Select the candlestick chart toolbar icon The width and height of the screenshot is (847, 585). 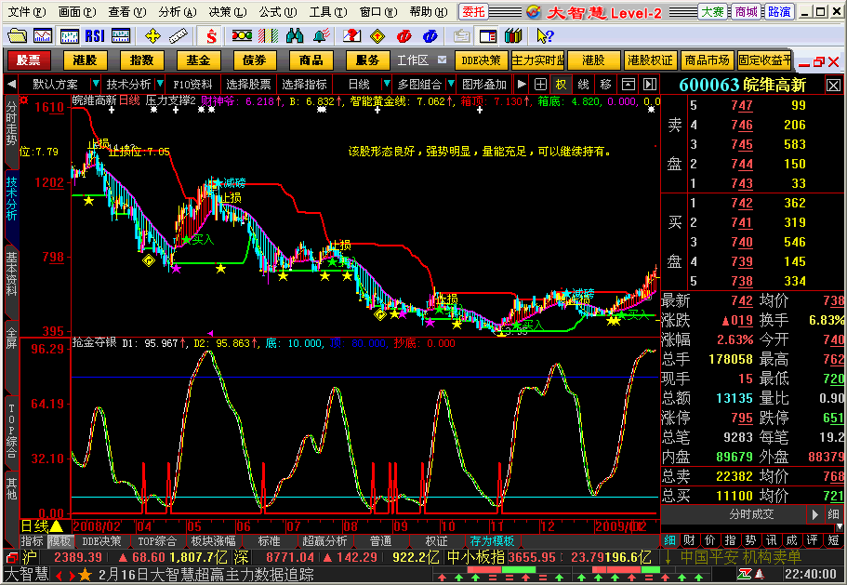pyautogui.click(x=70, y=36)
